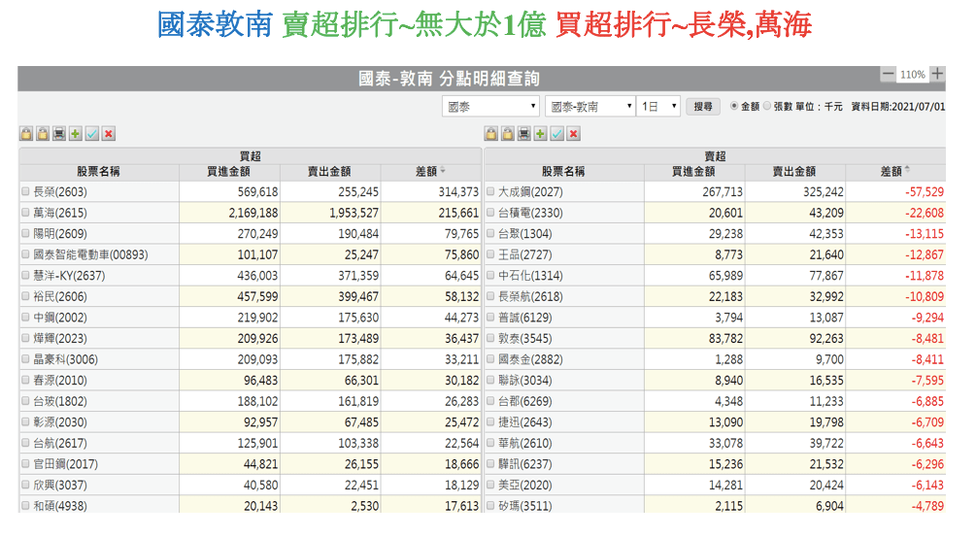This screenshot has width=976, height=538.
Task: Open the 國泰-敦南 branch dropdown
Action: [589, 107]
